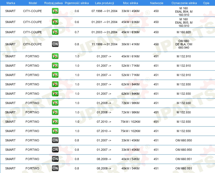
Task: Select the Lata produkcji column header
Action: tap(104, 3)
